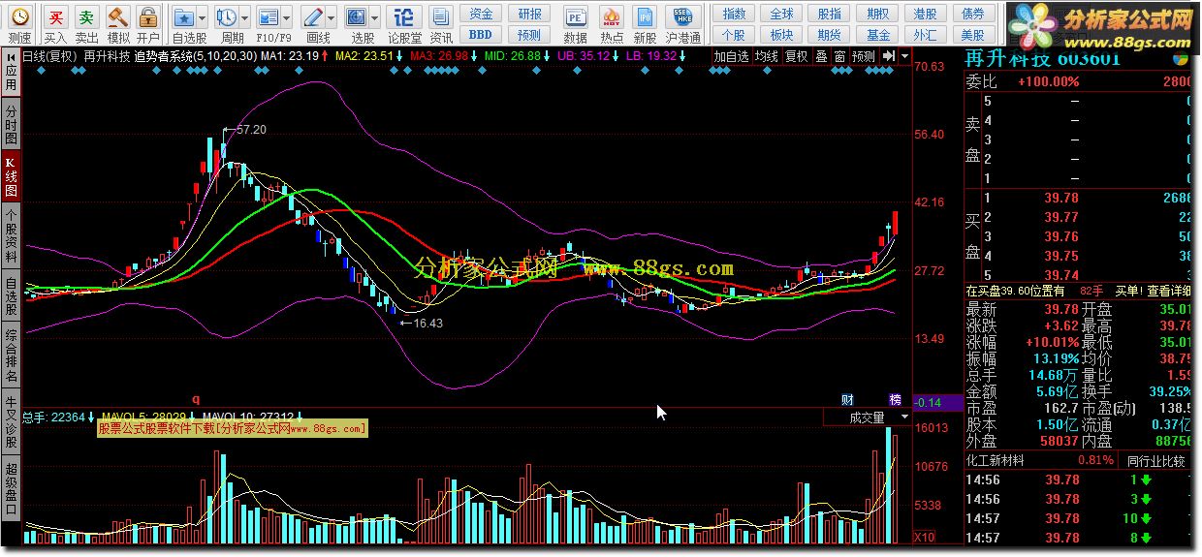Open the 自选股 watchlist folder icon
The image size is (1202, 557).
tap(183, 17)
